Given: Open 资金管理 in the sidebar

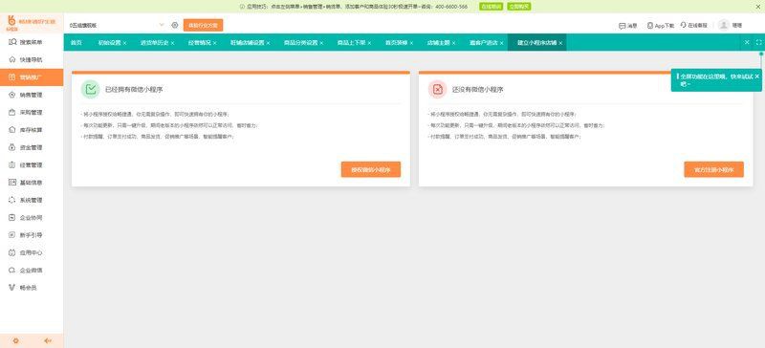Looking at the screenshot, I should (x=32, y=147).
